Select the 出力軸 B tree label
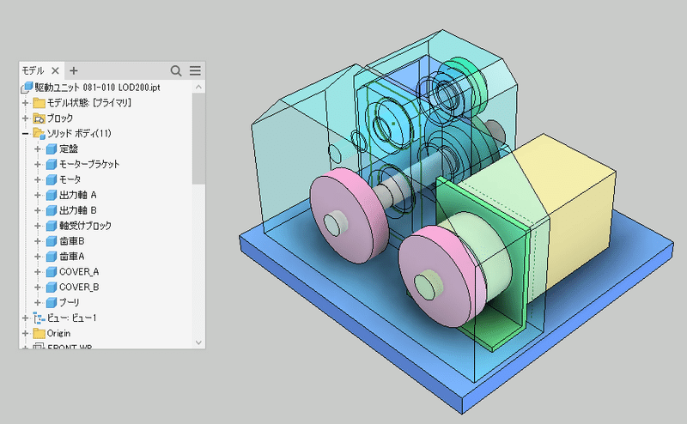 point(78,210)
